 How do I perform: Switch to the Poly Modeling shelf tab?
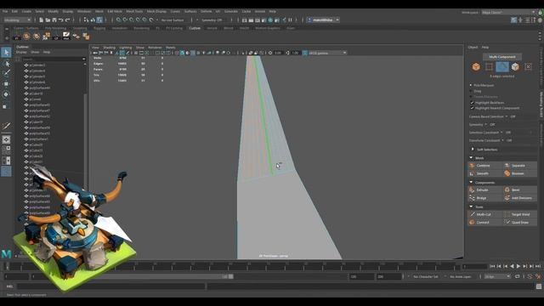(x=55, y=28)
